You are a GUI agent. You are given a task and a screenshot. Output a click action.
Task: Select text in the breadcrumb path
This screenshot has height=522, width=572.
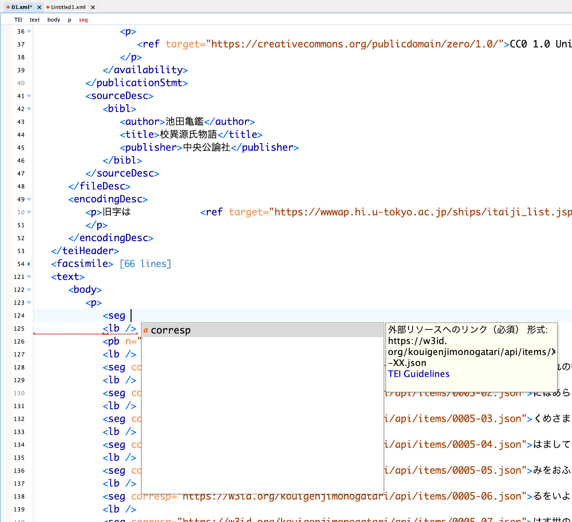(35, 20)
